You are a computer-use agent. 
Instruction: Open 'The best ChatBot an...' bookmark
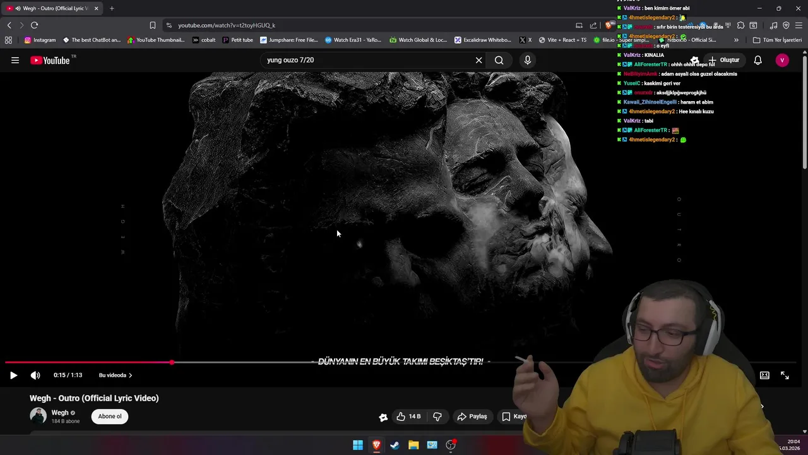tap(92, 40)
